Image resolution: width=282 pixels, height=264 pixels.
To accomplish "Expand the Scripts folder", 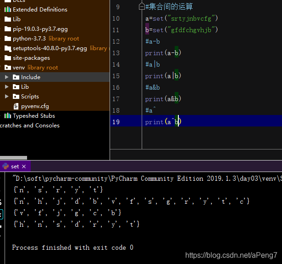I will (x=7, y=97).
